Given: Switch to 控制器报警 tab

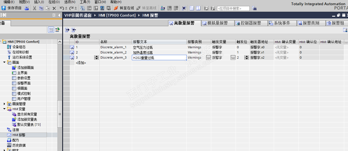Looking at the screenshot, I should 251,23.
